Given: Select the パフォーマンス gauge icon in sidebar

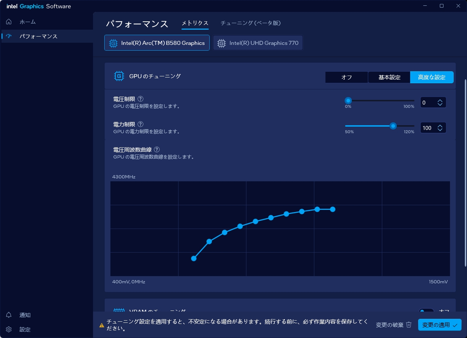Looking at the screenshot, I should (9, 36).
